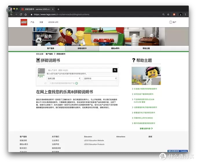Click the arrow next to 查看全部内容

click(152, 128)
